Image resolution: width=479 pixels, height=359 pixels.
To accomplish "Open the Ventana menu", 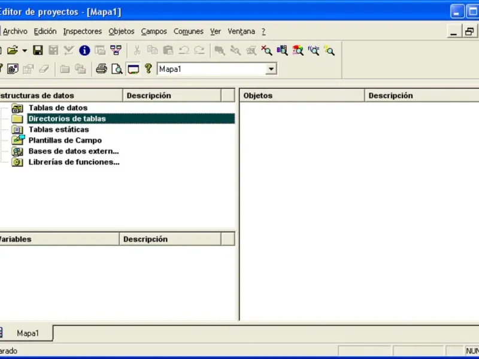I will pos(241,32).
